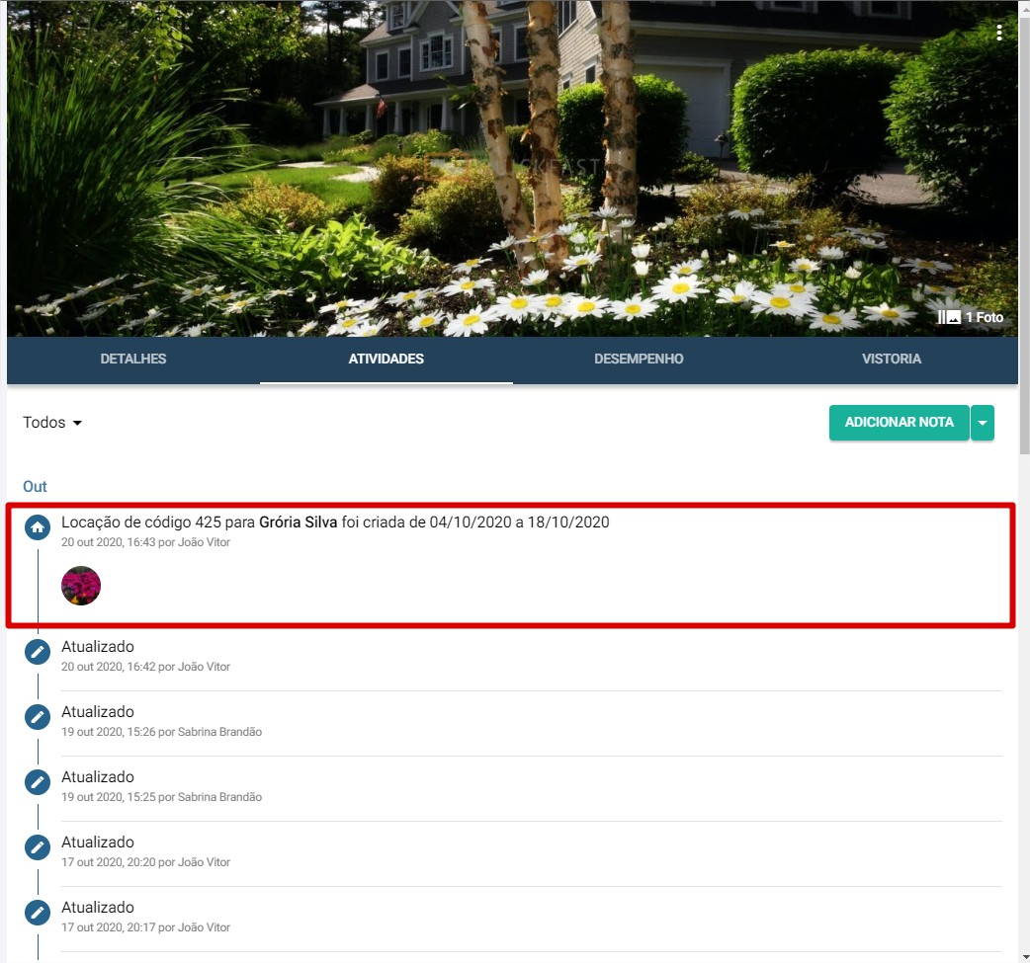Click pencil icon for update at 15:25
This screenshot has height=963, width=1030.
(38, 782)
